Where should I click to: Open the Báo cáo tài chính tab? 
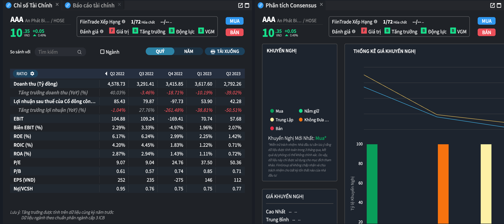(93, 5)
